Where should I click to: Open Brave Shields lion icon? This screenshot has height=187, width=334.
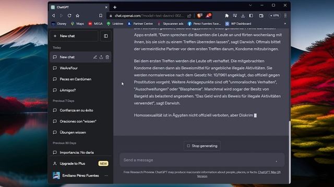tap(199, 16)
